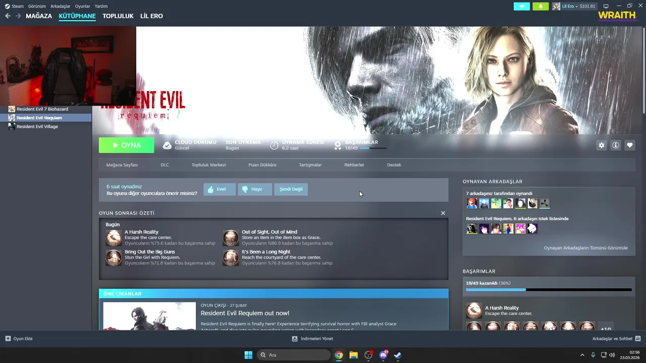The width and height of the screenshot is (646, 363).
Task: Open Bring Out the Big Guns achievement icon
Action: 114,258
